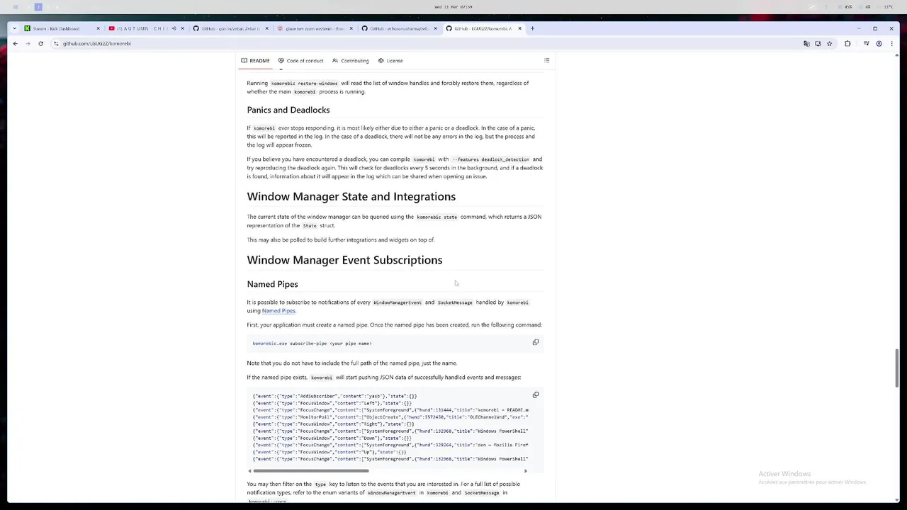The height and width of the screenshot is (510, 907).
Task: Click the Window Manager State and Integrations heading
Action: 351,196
